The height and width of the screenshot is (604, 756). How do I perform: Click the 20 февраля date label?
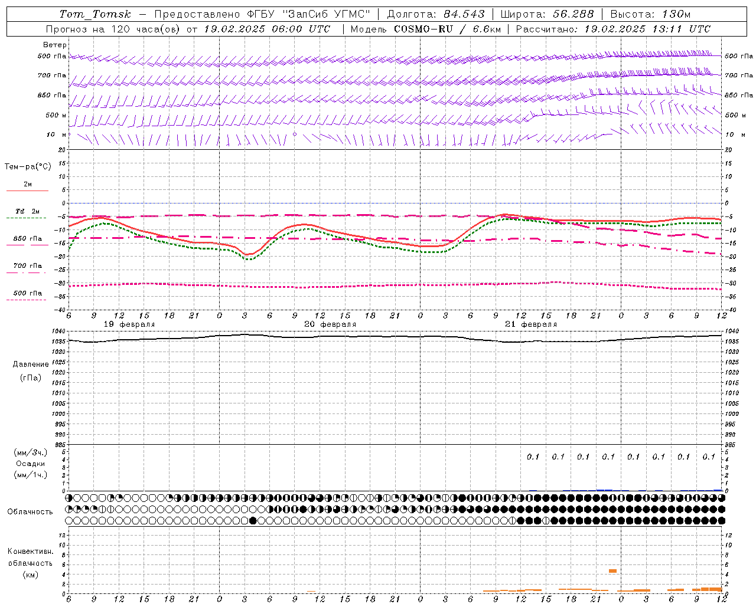[330, 324]
